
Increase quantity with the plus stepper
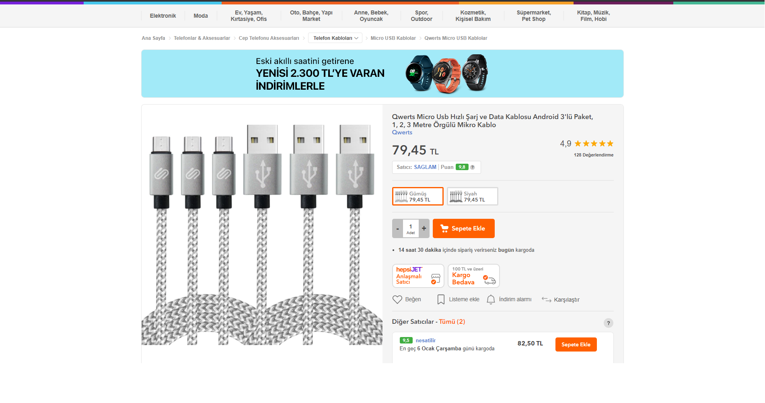[424, 228]
